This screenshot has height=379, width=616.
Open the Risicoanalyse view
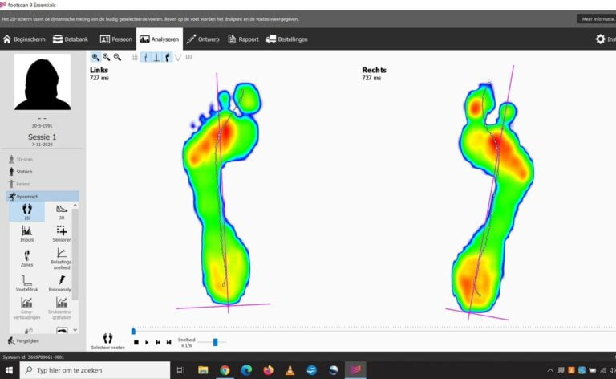[62, 283]
